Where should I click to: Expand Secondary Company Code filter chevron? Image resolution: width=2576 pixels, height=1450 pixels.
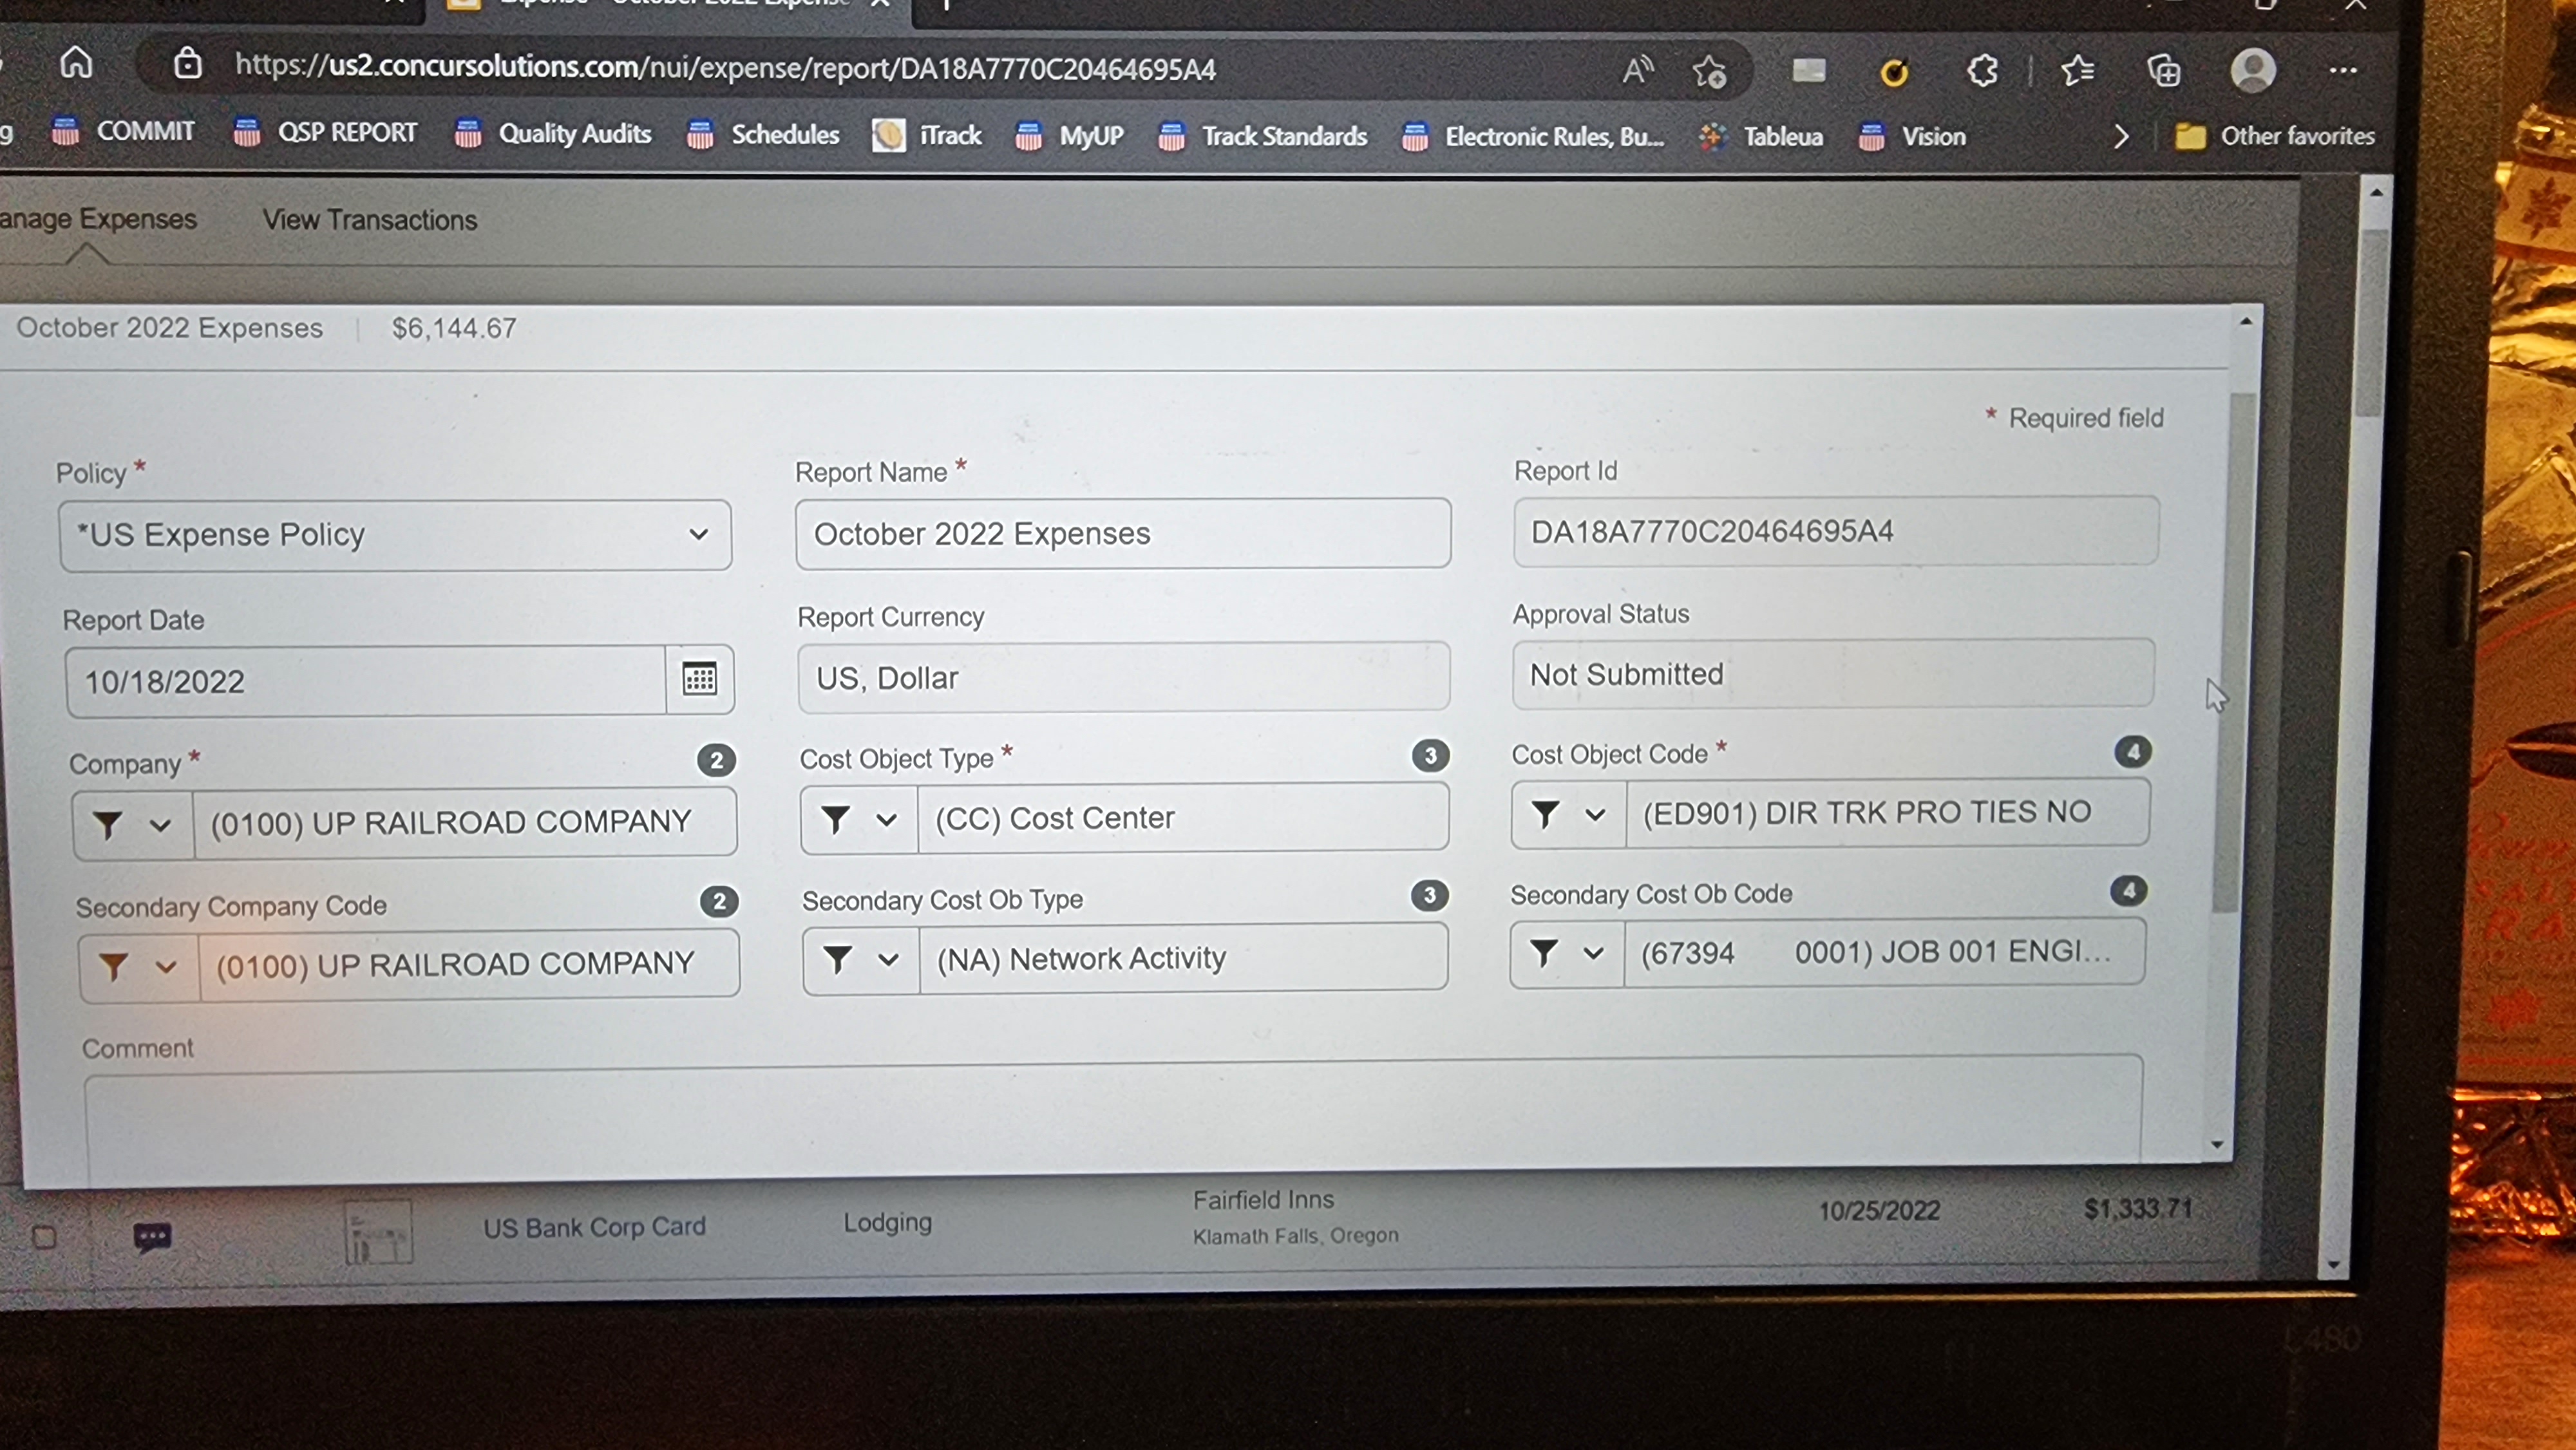pos(166,966)
